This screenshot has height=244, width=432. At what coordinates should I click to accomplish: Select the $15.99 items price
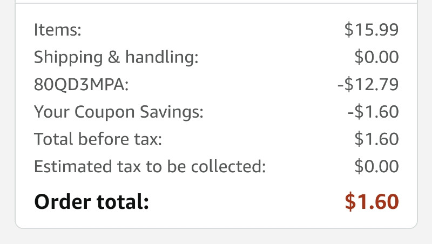tap(372, 30)
